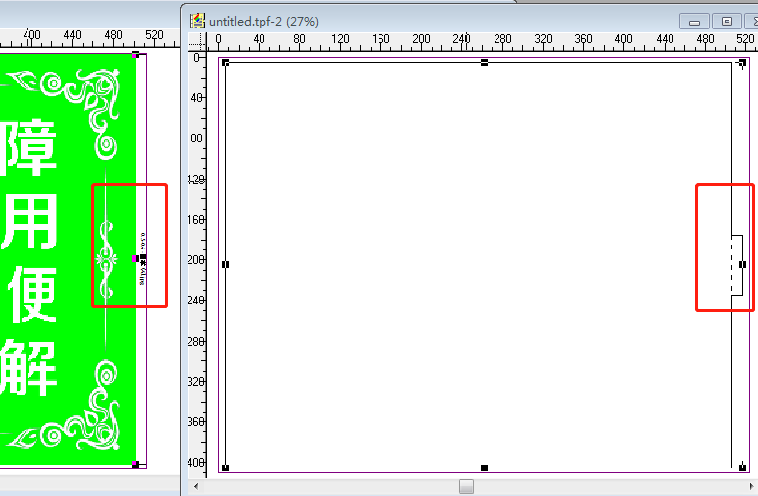Select the 障 character in left window

29,147
